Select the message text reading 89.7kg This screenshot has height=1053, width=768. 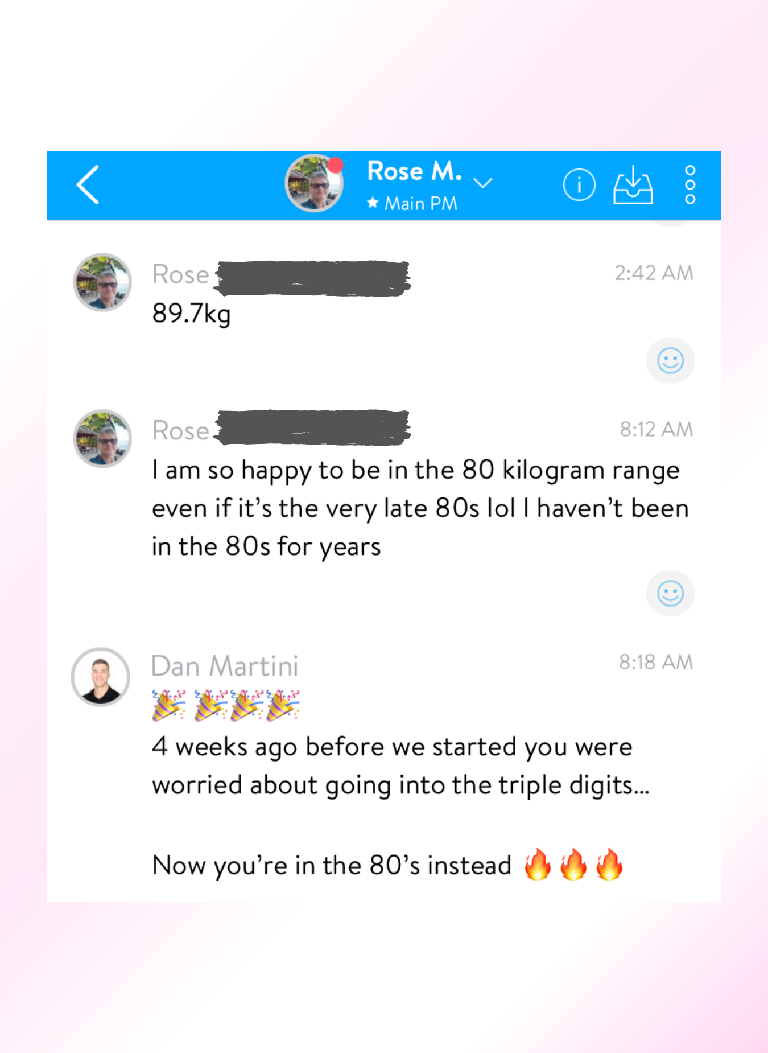191,313
